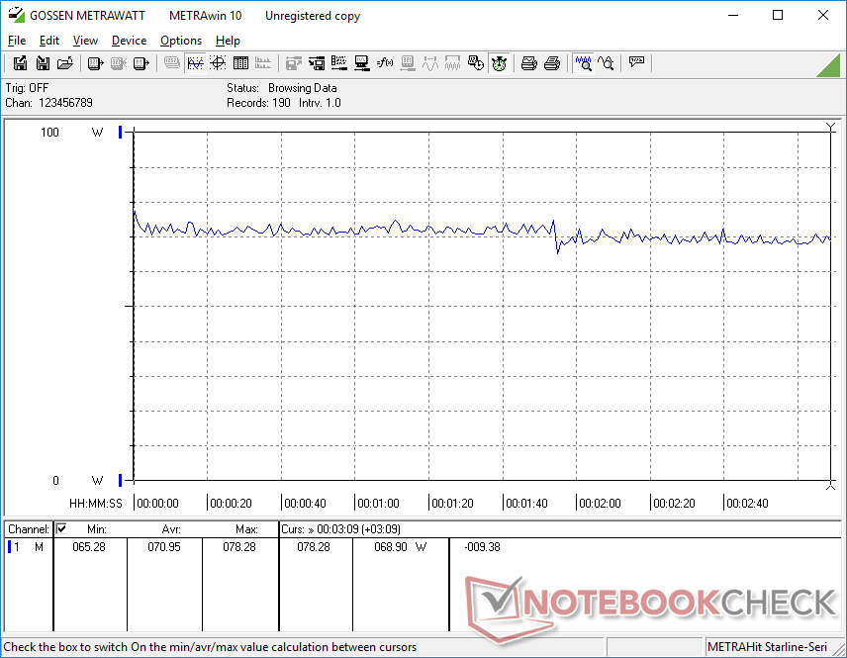Image resolution: width=847 pixels, height=658 pixels.
Task: Click the grayed device setup icon
Action: 408,63
